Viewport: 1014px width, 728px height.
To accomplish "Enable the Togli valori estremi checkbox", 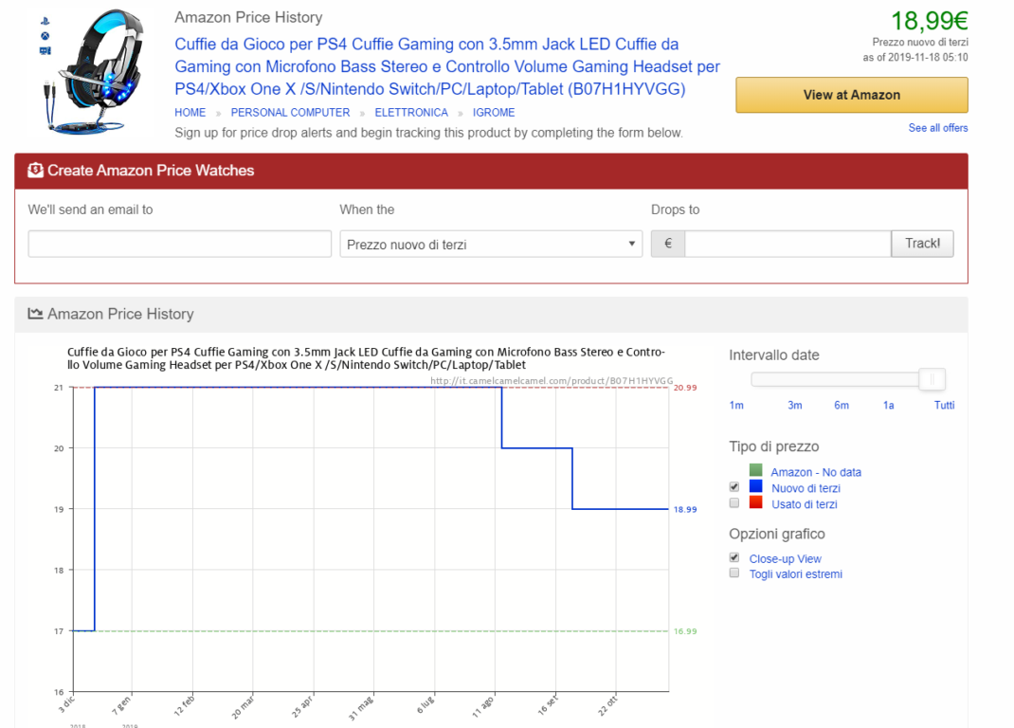I will (734, 573).
